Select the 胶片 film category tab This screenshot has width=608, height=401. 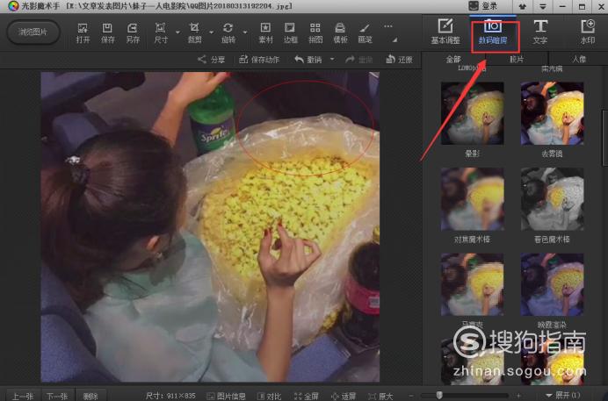[x=517, y=59]
